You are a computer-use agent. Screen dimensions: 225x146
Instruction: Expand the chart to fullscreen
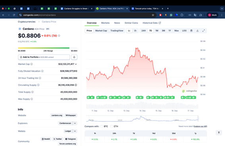(204, 31)
